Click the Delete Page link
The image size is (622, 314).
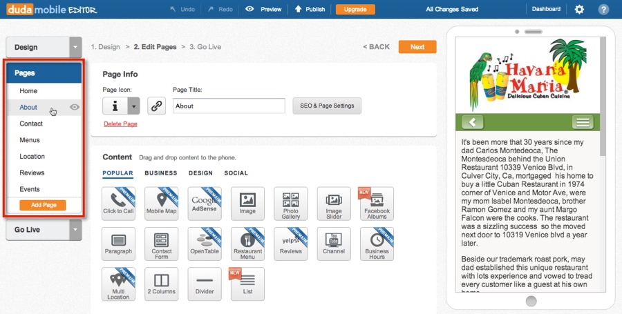pos(120,124)
